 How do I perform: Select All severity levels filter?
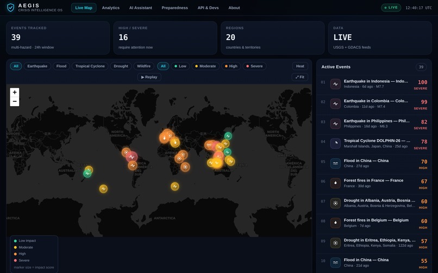tap(163, 66)
